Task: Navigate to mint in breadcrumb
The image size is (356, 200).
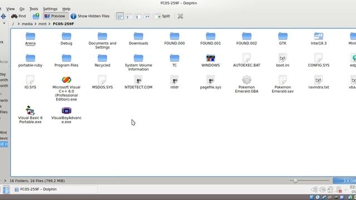Action: click(x=42, y=24)
